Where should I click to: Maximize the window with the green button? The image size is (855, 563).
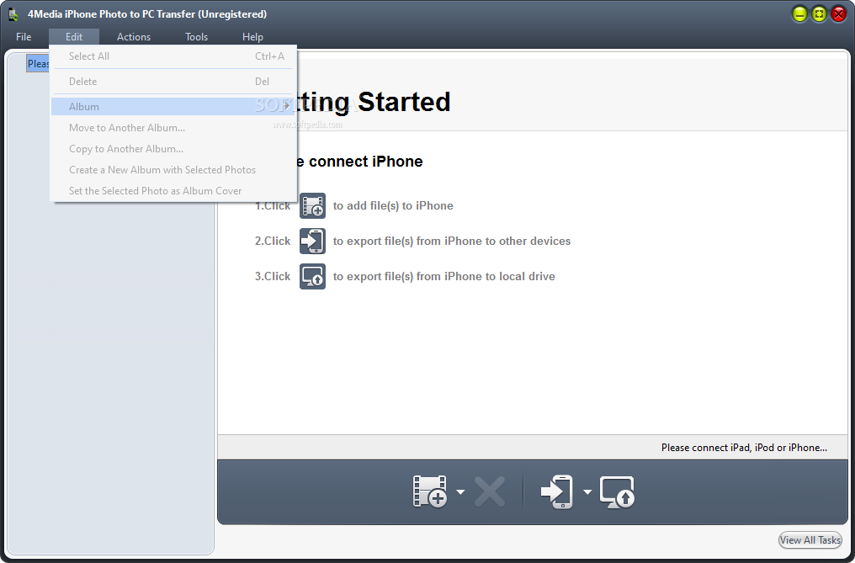(x=819, y=14)
